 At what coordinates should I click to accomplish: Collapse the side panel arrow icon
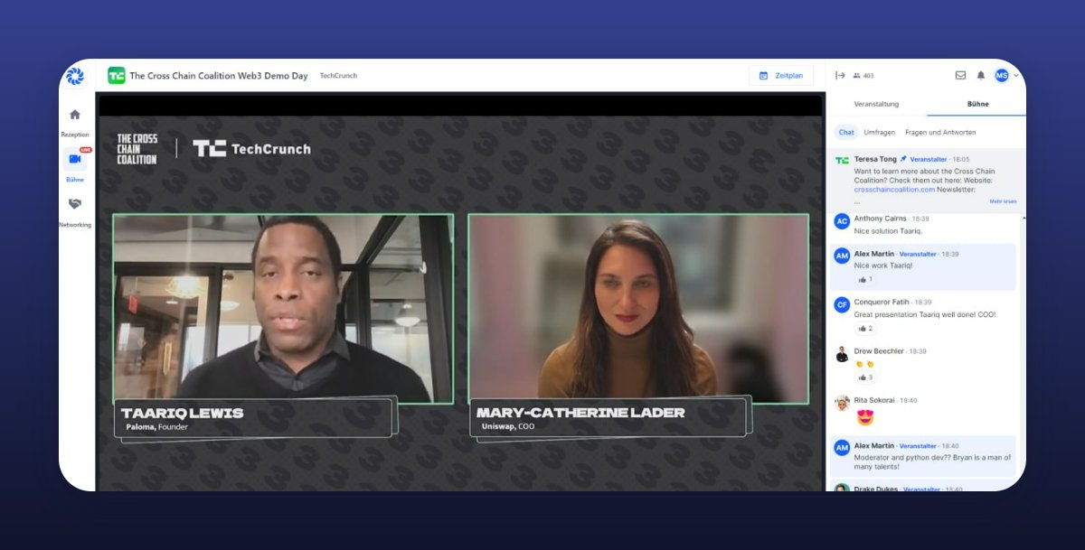coord(840,76)
